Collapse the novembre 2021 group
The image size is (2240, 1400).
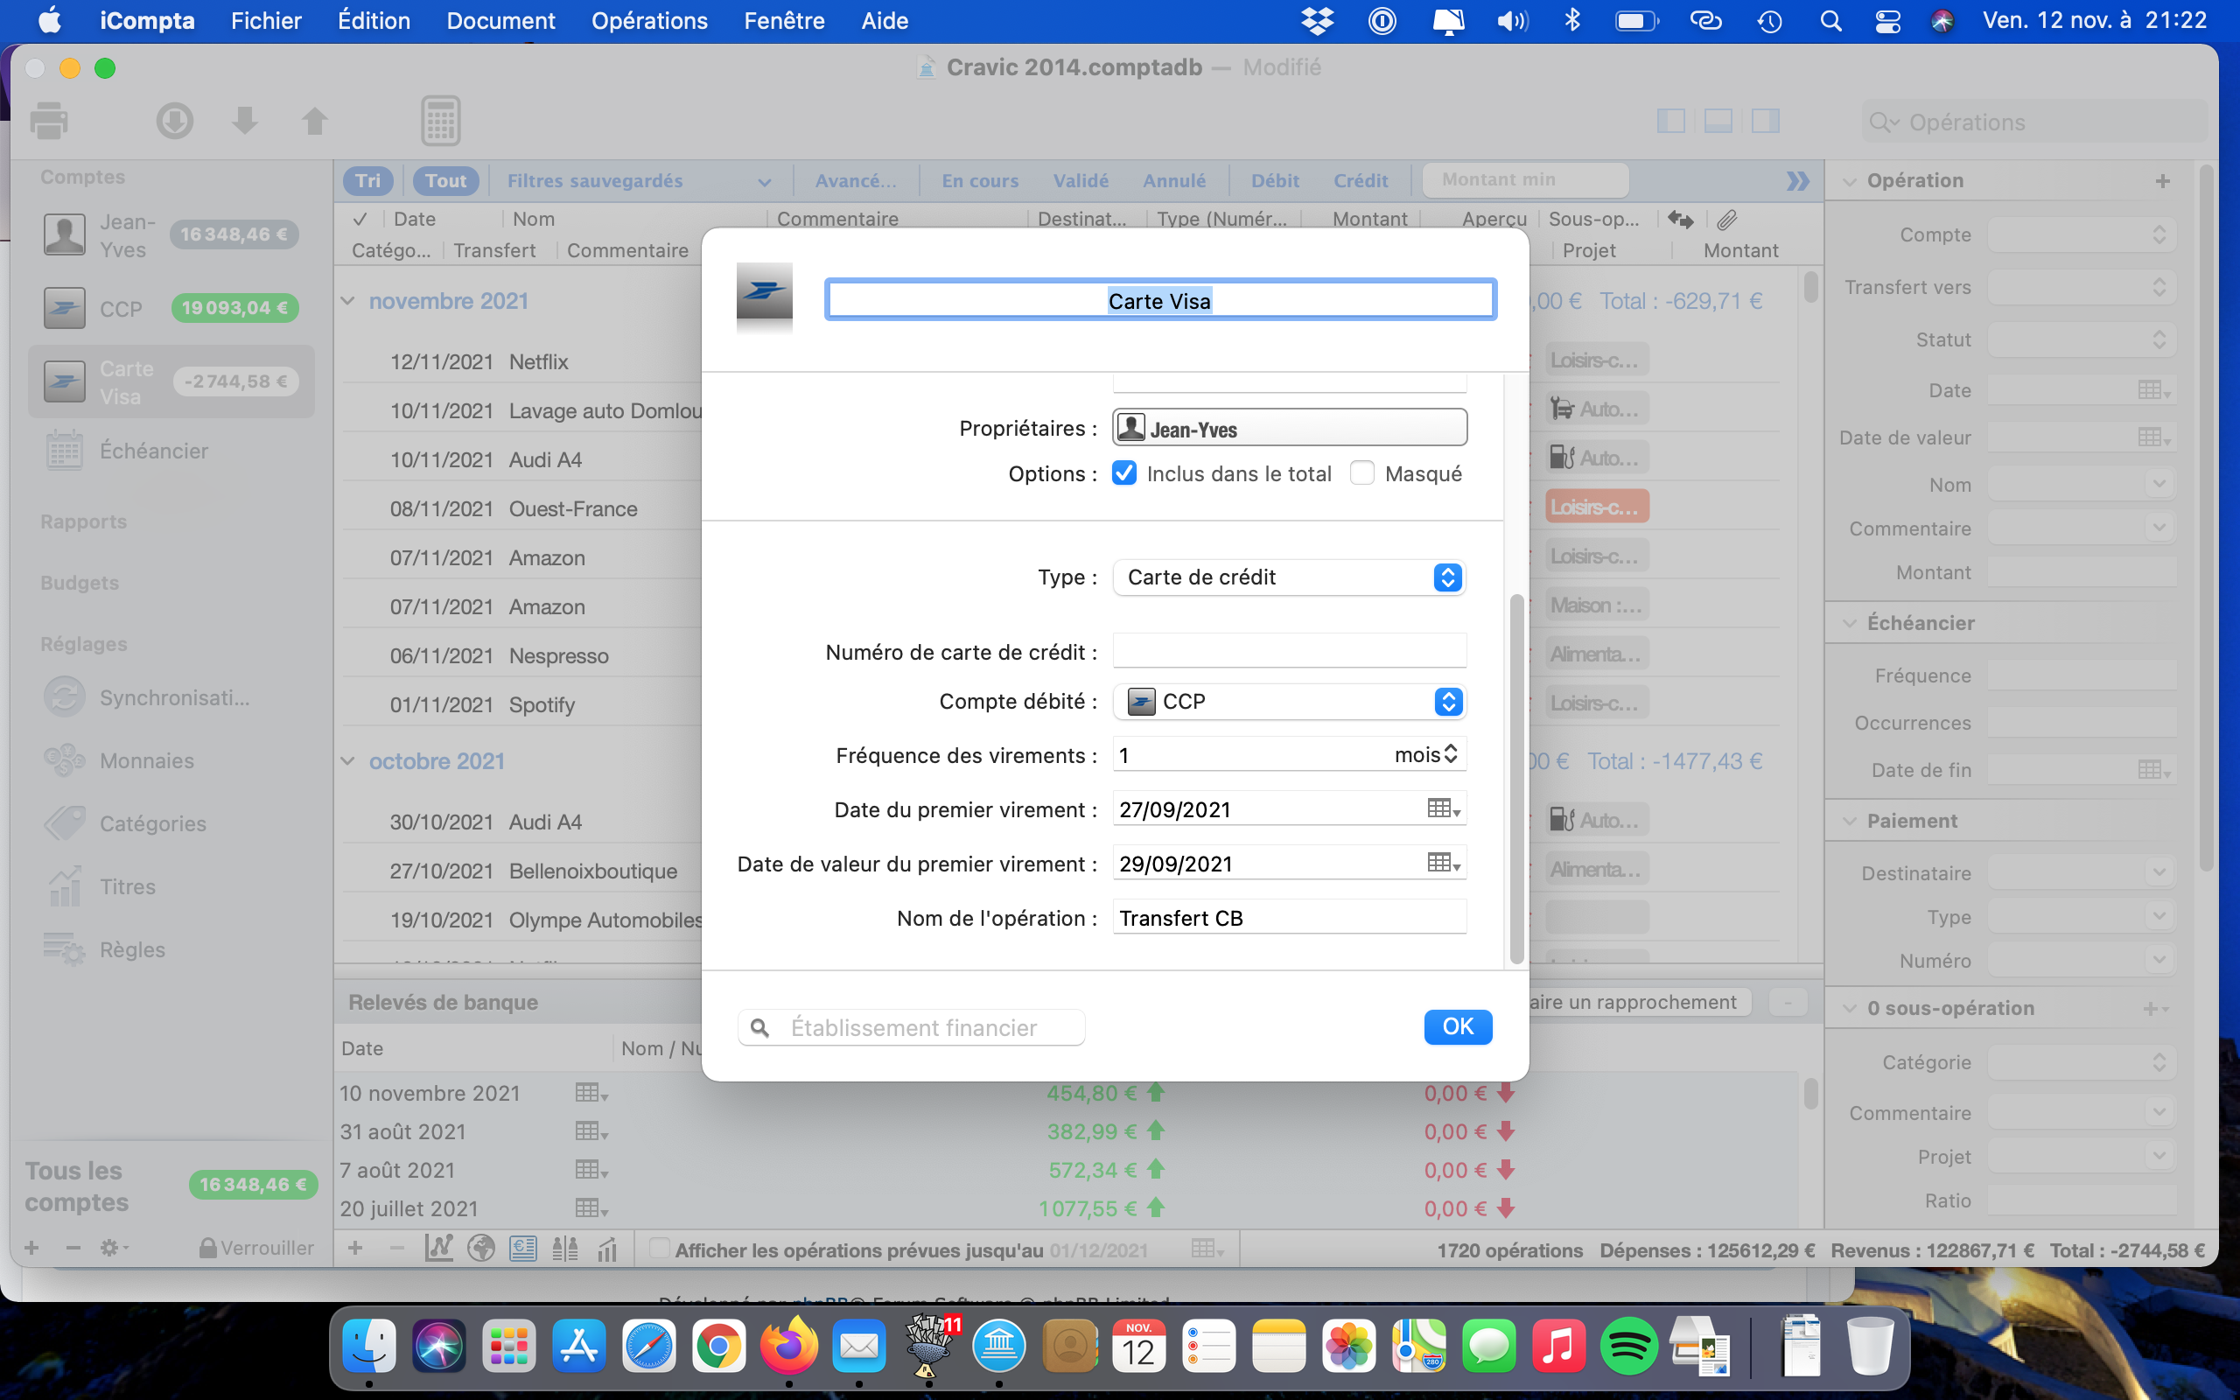(x=348, y=301)
